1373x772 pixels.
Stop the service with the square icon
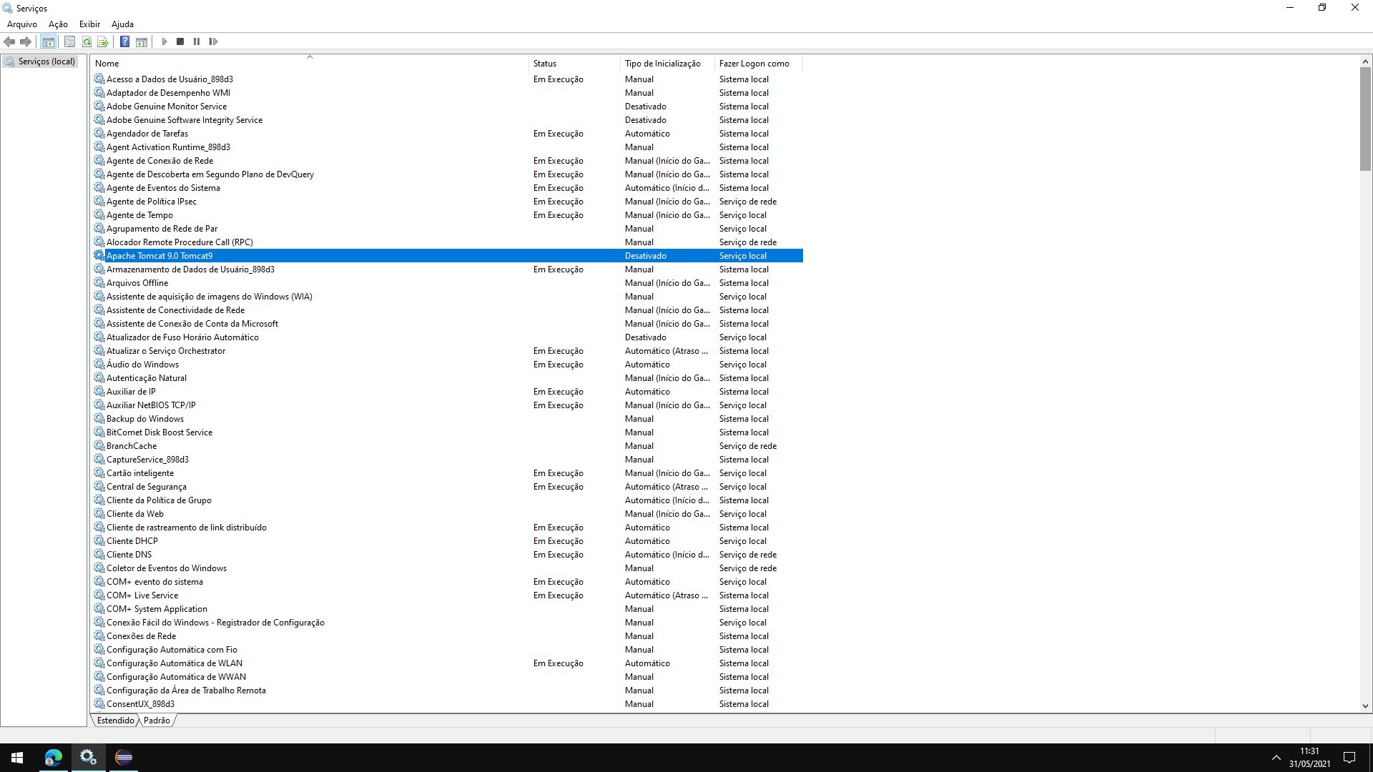(180, 41)
